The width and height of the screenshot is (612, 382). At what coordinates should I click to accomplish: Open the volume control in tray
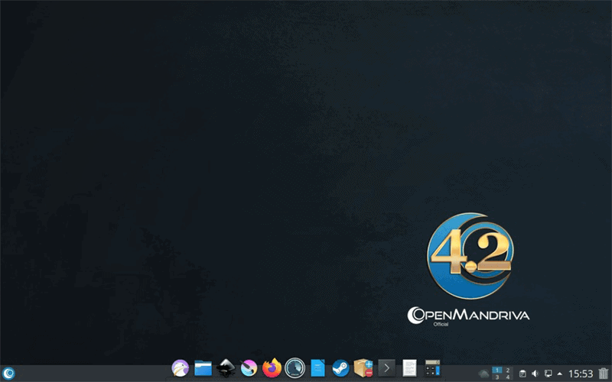pyautogui.click(x=535, y=374)
